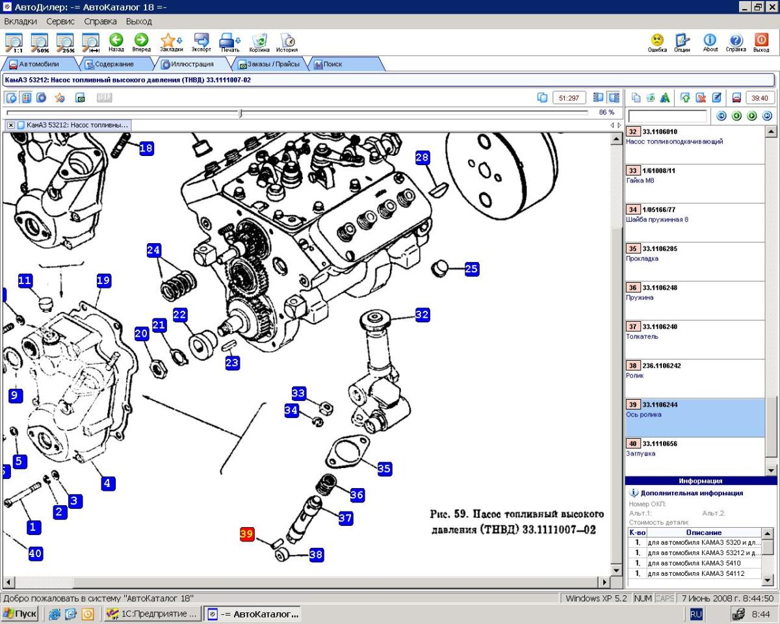Click the pages icon beside 51:297
This screenshot has width=780, height=624.
(x=543, y=97)
